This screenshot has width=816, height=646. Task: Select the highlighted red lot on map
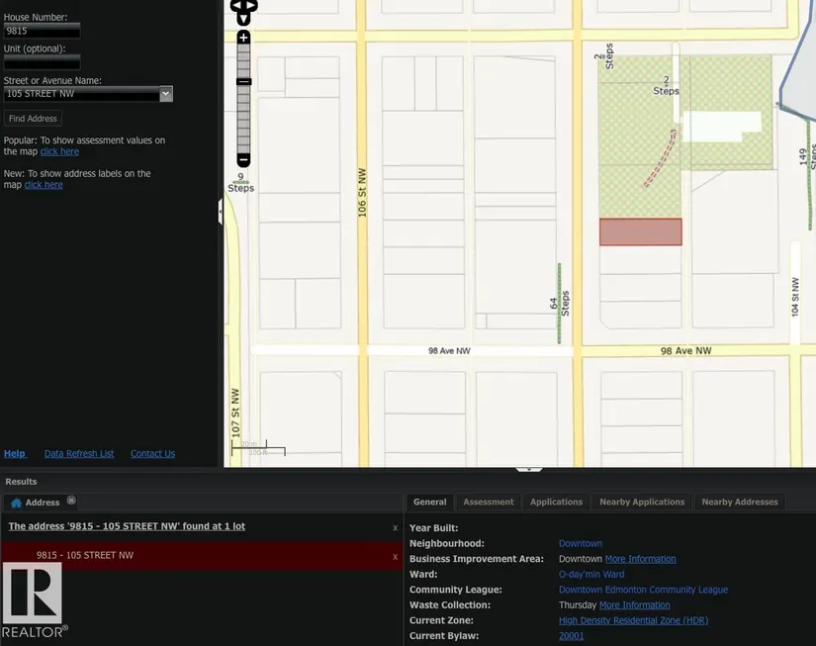point(640,232)
